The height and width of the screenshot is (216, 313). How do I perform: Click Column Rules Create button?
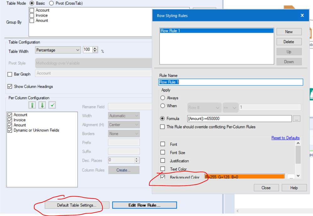tap(124, 170)
